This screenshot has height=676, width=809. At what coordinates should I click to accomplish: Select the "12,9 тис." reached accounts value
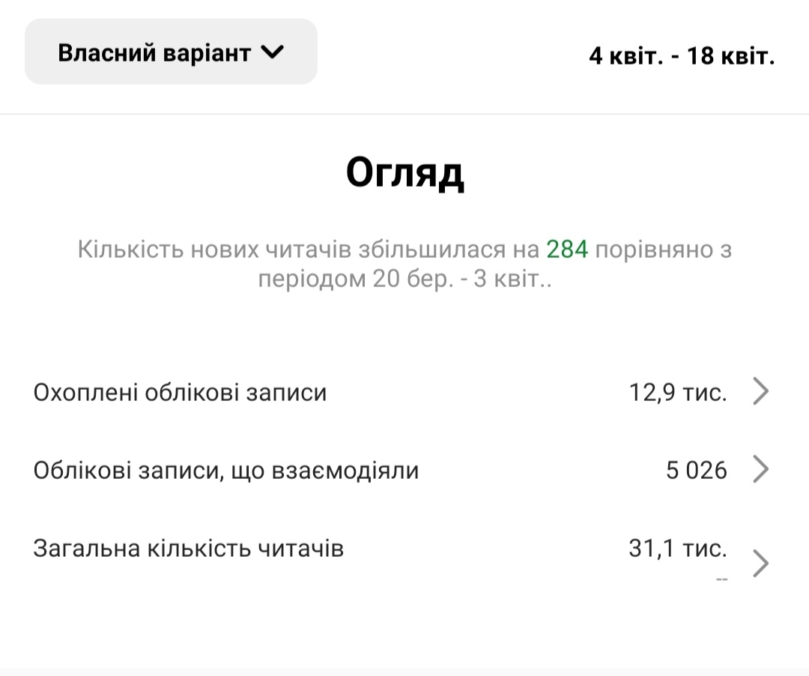point(678,392)
